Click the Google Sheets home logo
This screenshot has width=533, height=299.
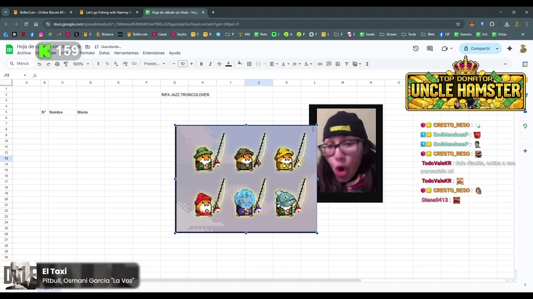click(x=9, y=49)
